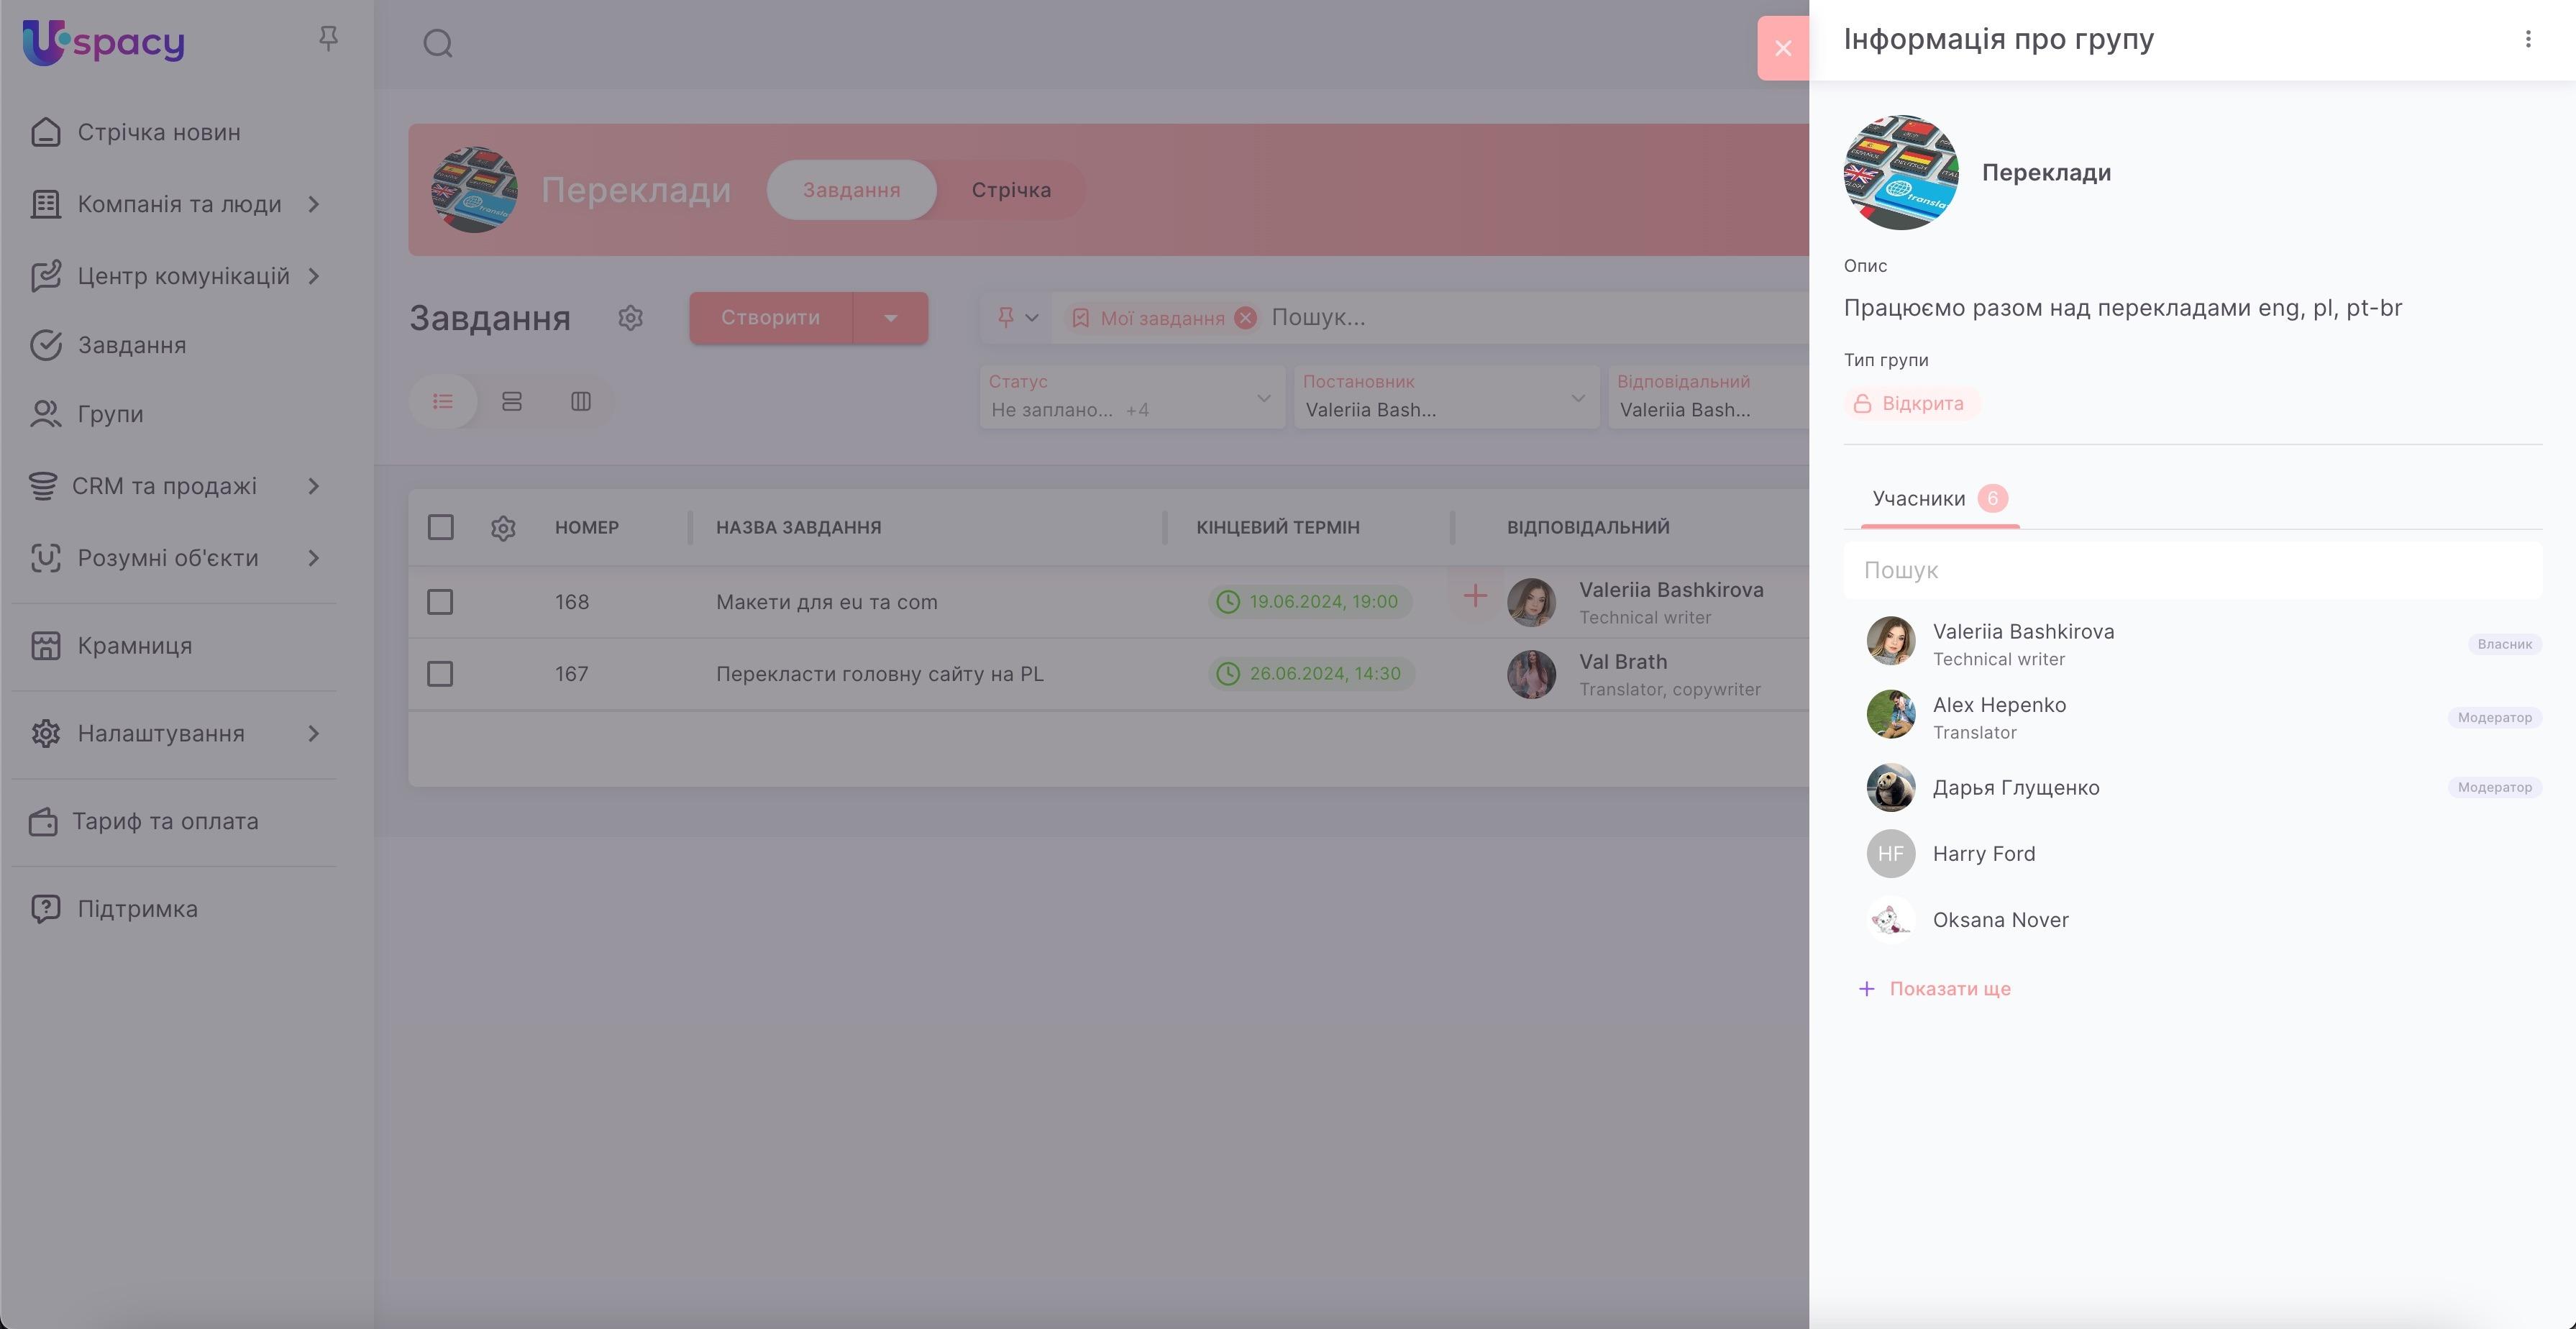The height and width of the screenshot is (1329, 2576).
Task: Open the global search magnifier icon
Action: pos(438,44)
